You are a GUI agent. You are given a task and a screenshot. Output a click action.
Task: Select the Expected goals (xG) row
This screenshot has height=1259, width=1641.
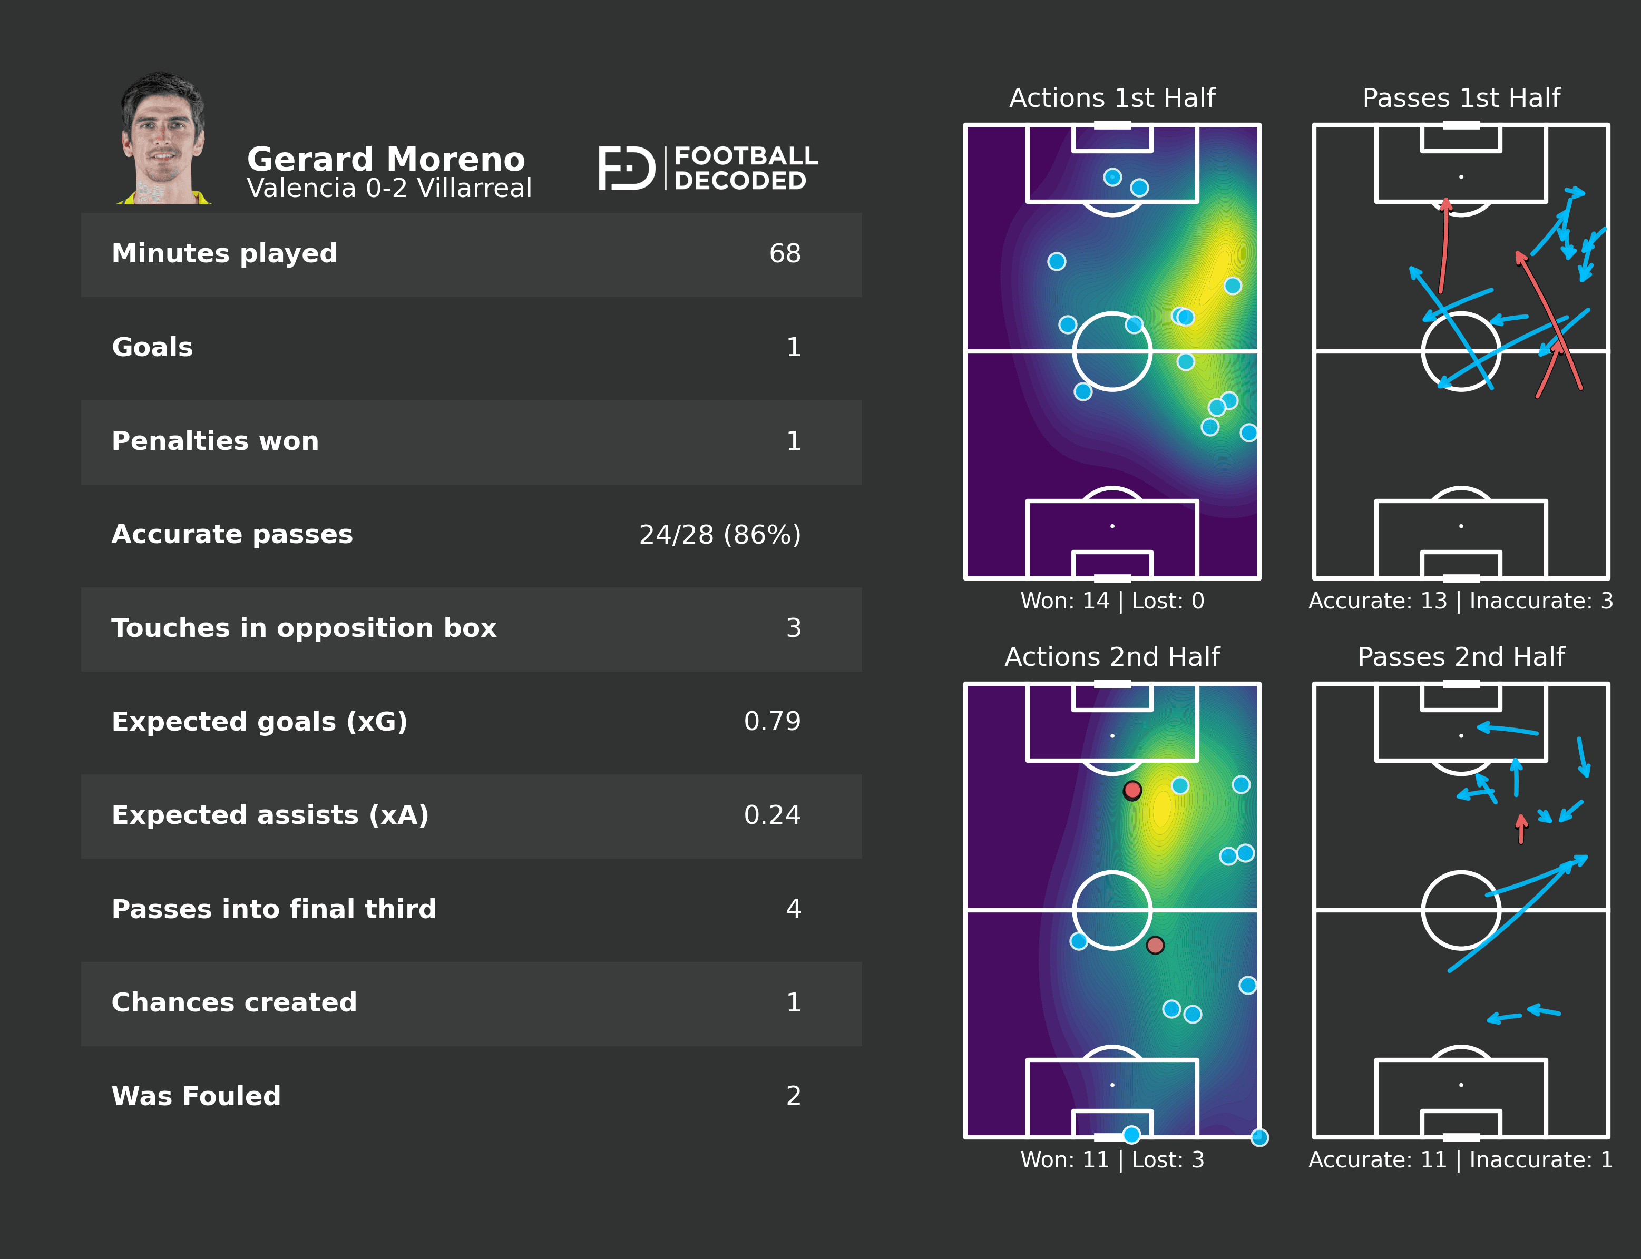pos(471,722)
